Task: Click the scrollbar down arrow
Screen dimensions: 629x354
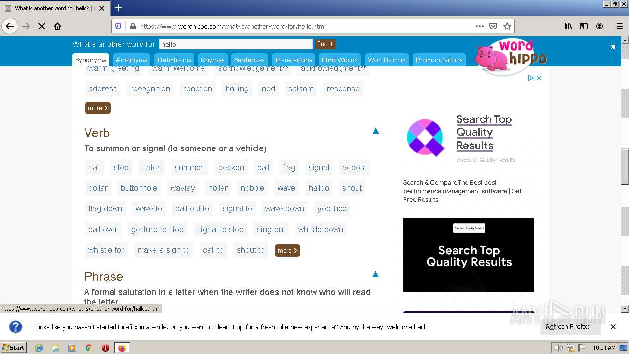Action: pos(625,309)
